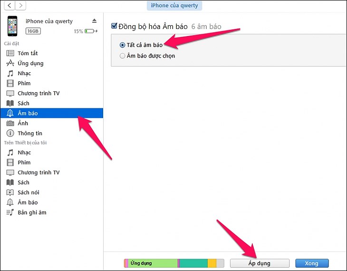This screenshot has width=347, height=271.
Task: Select the Âm báo được chọn radio option
Action: point(123,56)
